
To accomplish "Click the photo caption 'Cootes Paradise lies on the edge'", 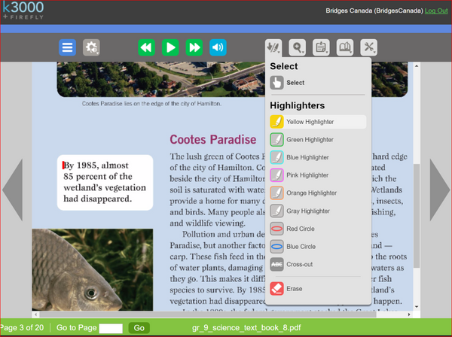I will [151, 104].
